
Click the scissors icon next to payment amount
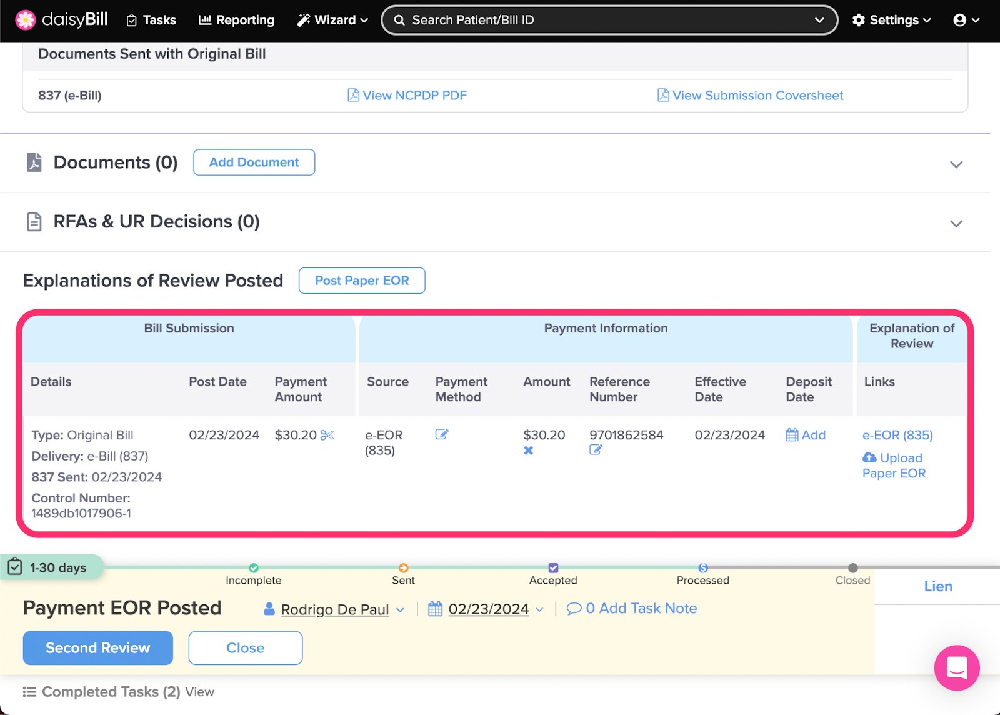pos(327,435)
